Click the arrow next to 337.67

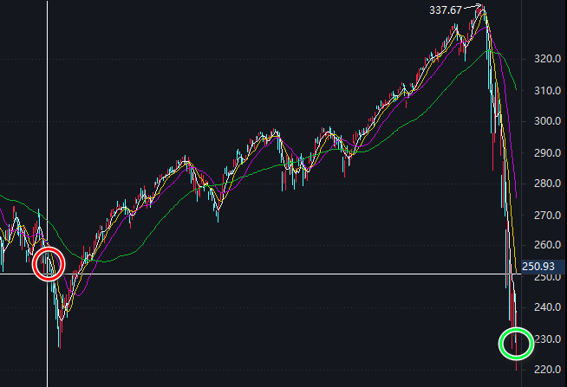pos(472,7)
